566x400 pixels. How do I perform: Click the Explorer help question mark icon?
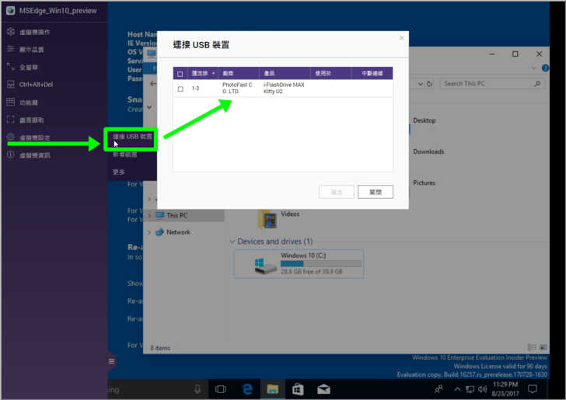point(546,68)
